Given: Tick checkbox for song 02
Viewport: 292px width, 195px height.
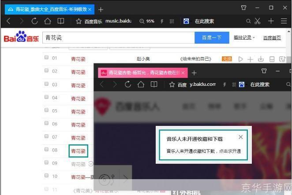Looking at the screenshot, I should (x=46, y=70).
